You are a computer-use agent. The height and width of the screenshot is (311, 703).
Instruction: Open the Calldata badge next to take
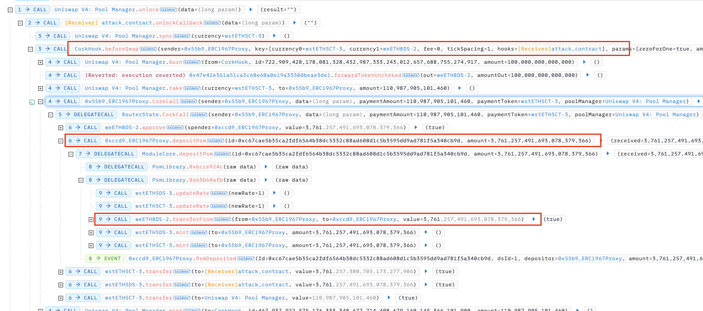[x=192, y=88]
